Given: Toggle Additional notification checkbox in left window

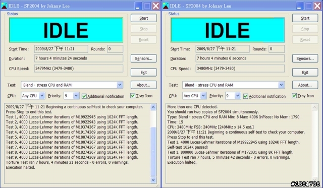Looking at the screenshot, I should pos(84,96).
